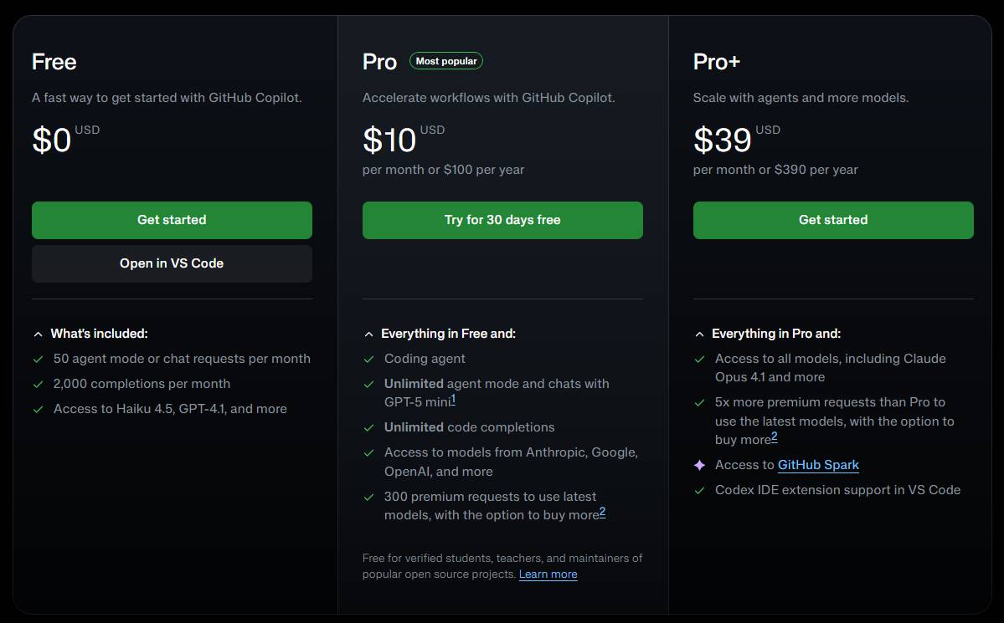Open the "Learn more" link for students

tap(548, 574)
